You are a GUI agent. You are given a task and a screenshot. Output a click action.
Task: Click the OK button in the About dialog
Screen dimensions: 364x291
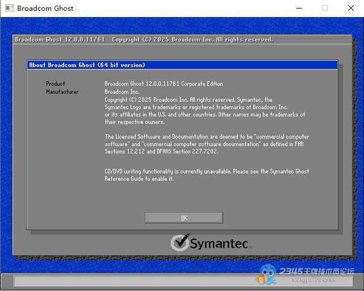point(183,218)
